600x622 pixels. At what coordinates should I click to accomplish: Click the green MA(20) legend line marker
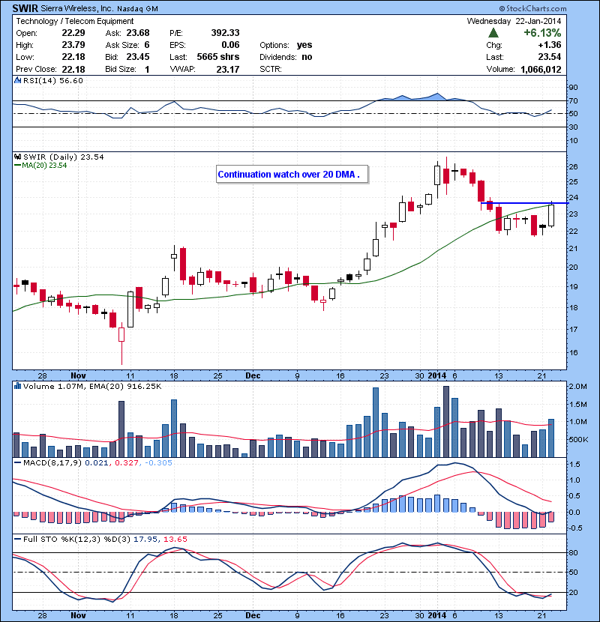point(17,166)
